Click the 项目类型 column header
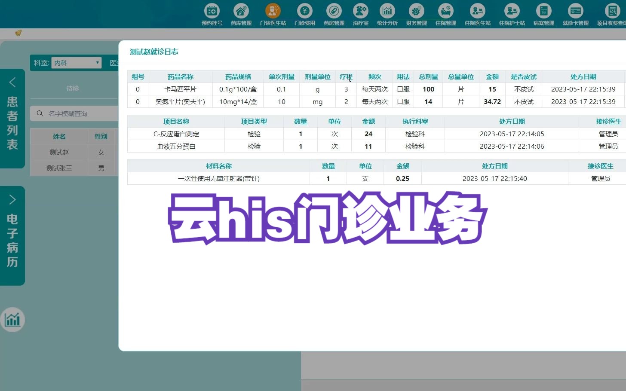Screen dimensions: 626x391 (254, 121)
